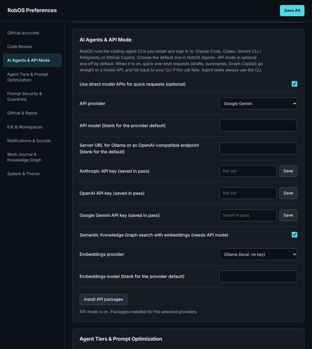Click the RobOS Preferences title

(x=32, y=11)
